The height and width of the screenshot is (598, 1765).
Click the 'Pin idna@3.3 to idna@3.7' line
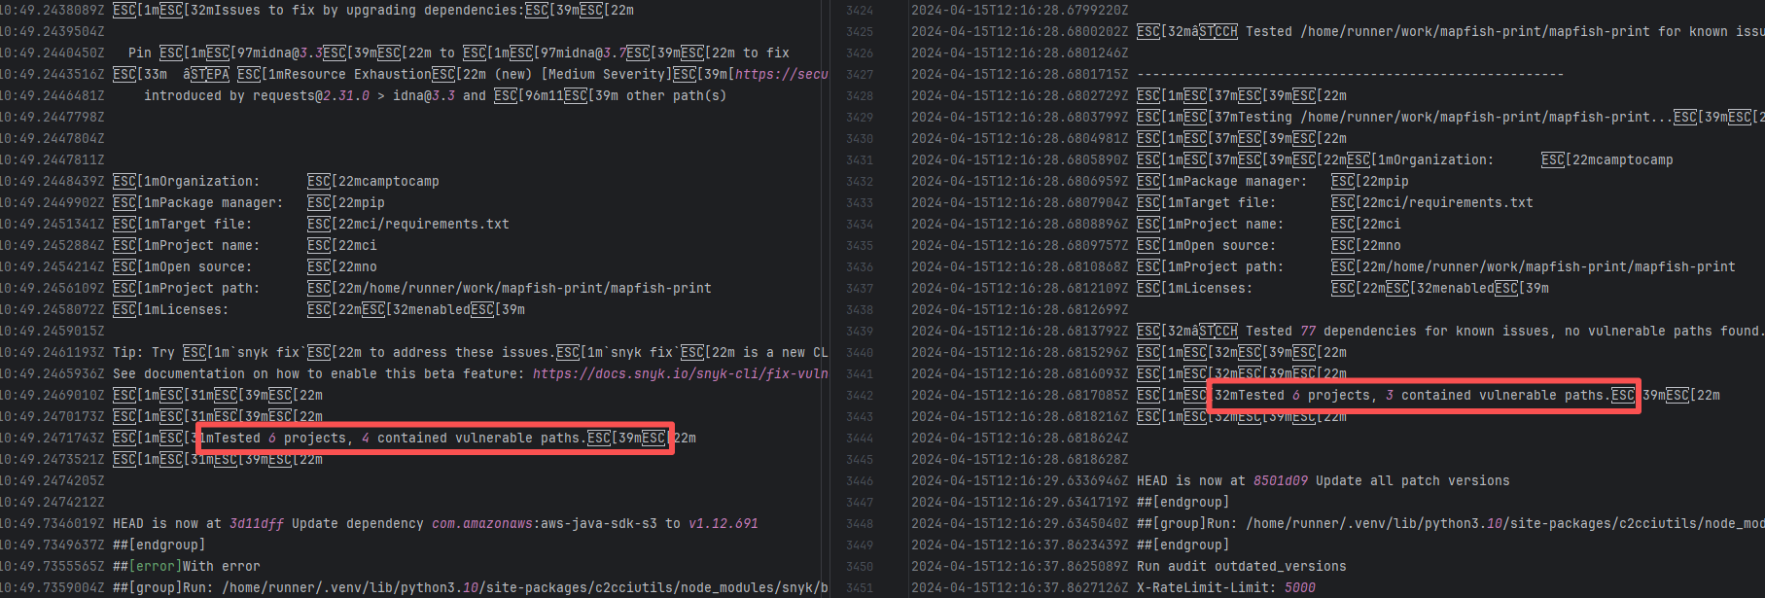457,53
